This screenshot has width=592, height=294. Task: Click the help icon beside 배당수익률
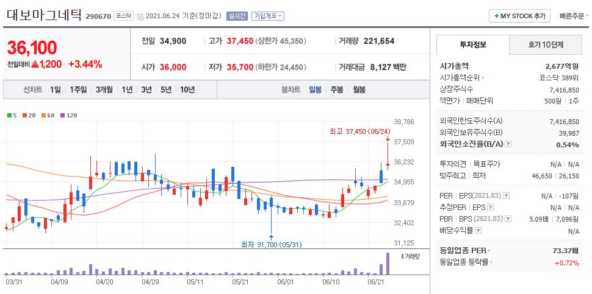478,230
